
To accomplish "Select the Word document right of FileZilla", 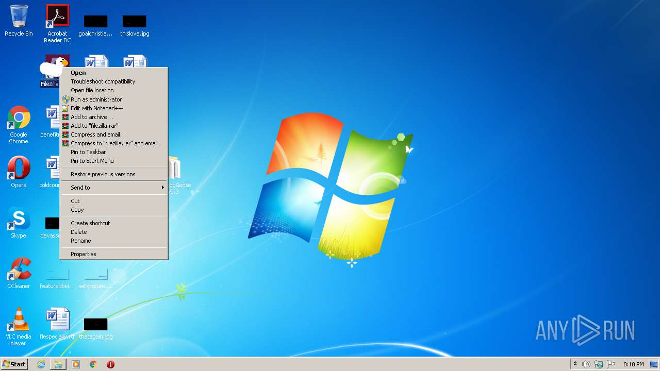I will 96,61.
